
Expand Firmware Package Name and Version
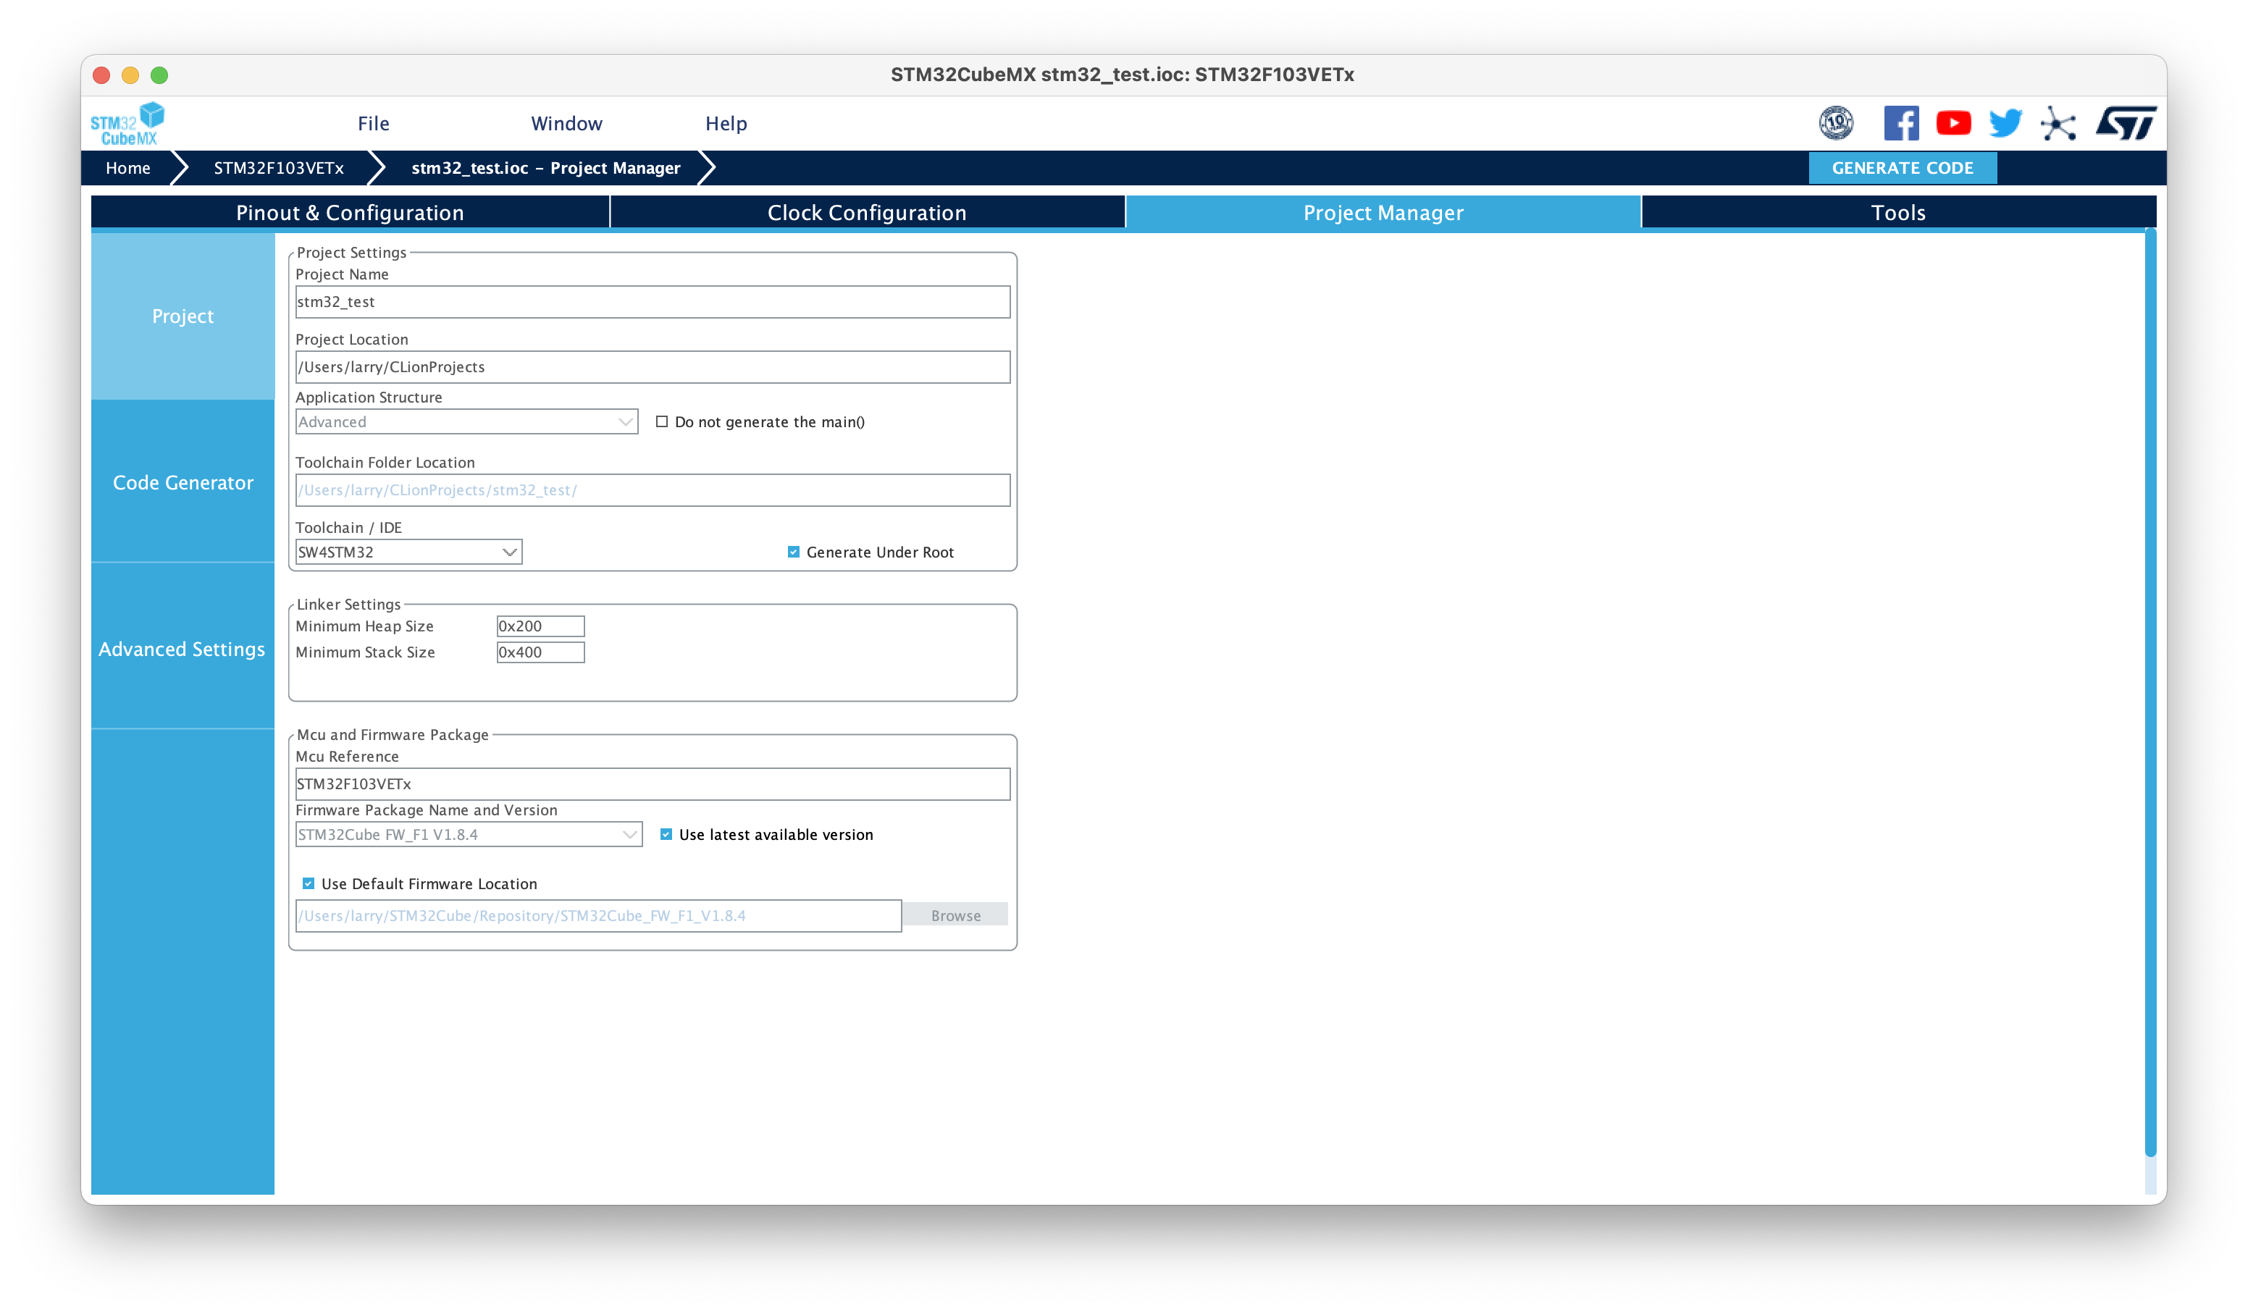[x=626, y=834]
